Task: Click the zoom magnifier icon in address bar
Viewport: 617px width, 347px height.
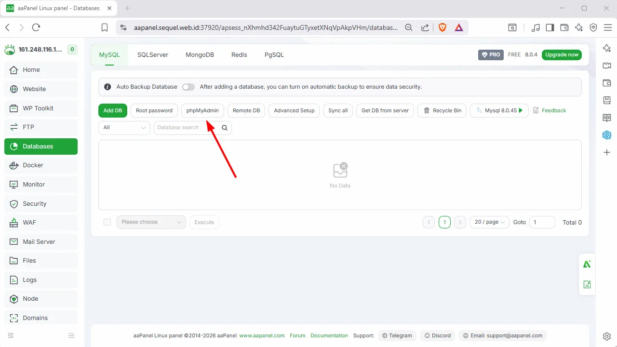Action: pos(409,27)
